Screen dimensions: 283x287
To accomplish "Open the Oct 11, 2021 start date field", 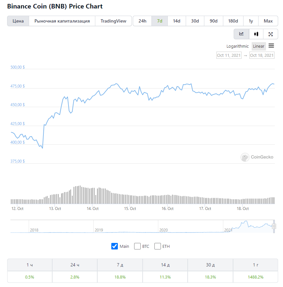I will point(229,55).
